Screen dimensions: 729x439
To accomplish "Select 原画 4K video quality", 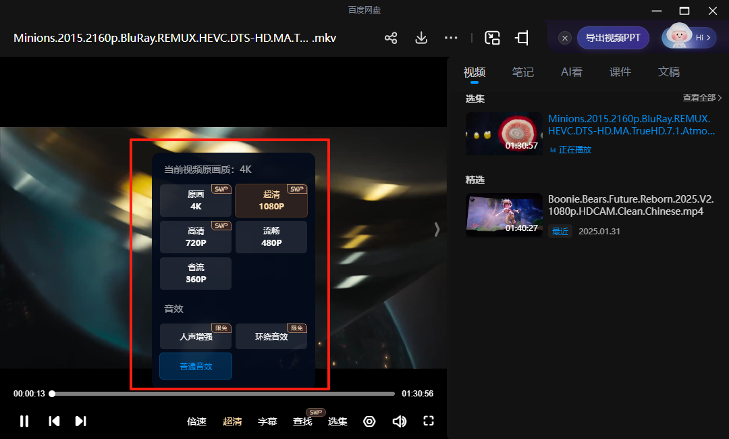I will [x=196, y=201].
